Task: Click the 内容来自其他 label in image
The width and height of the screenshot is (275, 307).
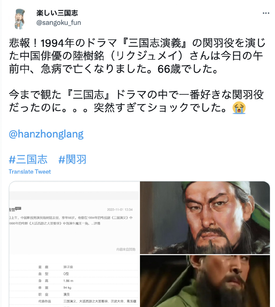Action: (126, 249)
